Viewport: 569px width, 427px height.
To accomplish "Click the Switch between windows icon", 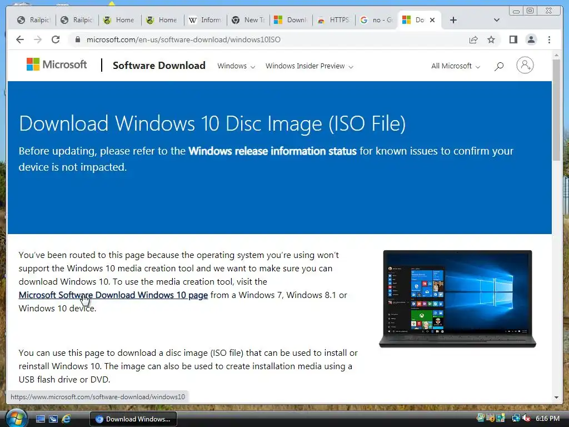I will [53, 419].
